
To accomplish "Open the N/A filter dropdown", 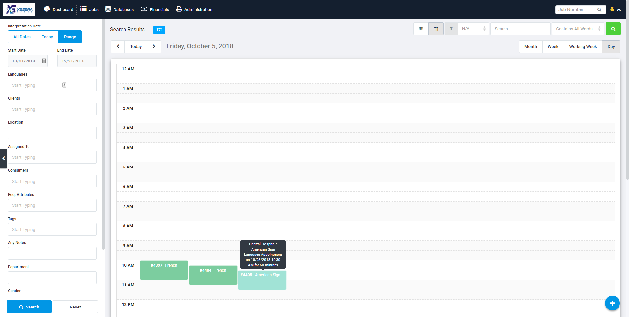I will (473, 29).
